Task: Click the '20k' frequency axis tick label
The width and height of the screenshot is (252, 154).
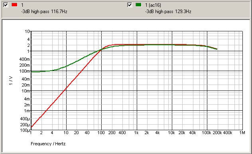Action: click(182, 133)
